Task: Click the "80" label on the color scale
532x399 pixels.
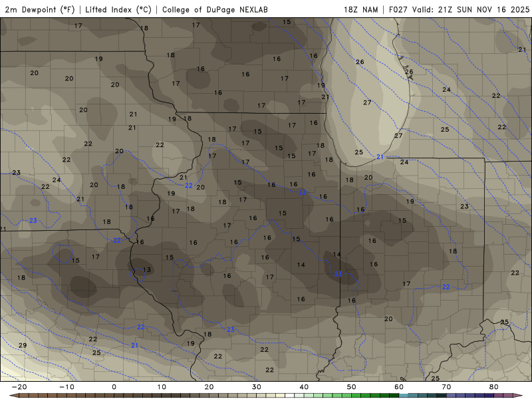Action: pos(494,387)
